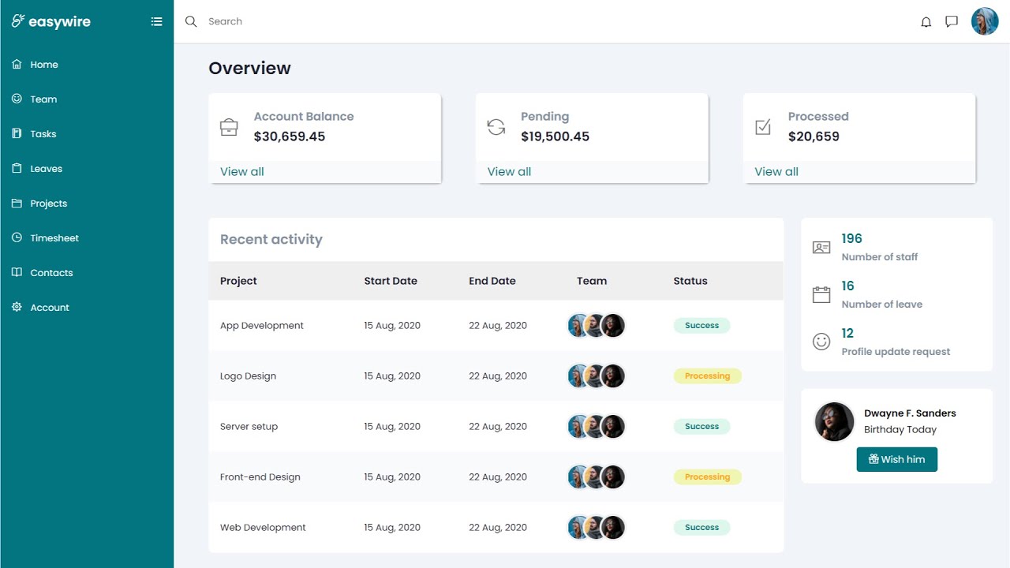Viewport: 1010px width, 568px height.
Task: Open the Team sidebar item
Action: (x=43, y=99)
